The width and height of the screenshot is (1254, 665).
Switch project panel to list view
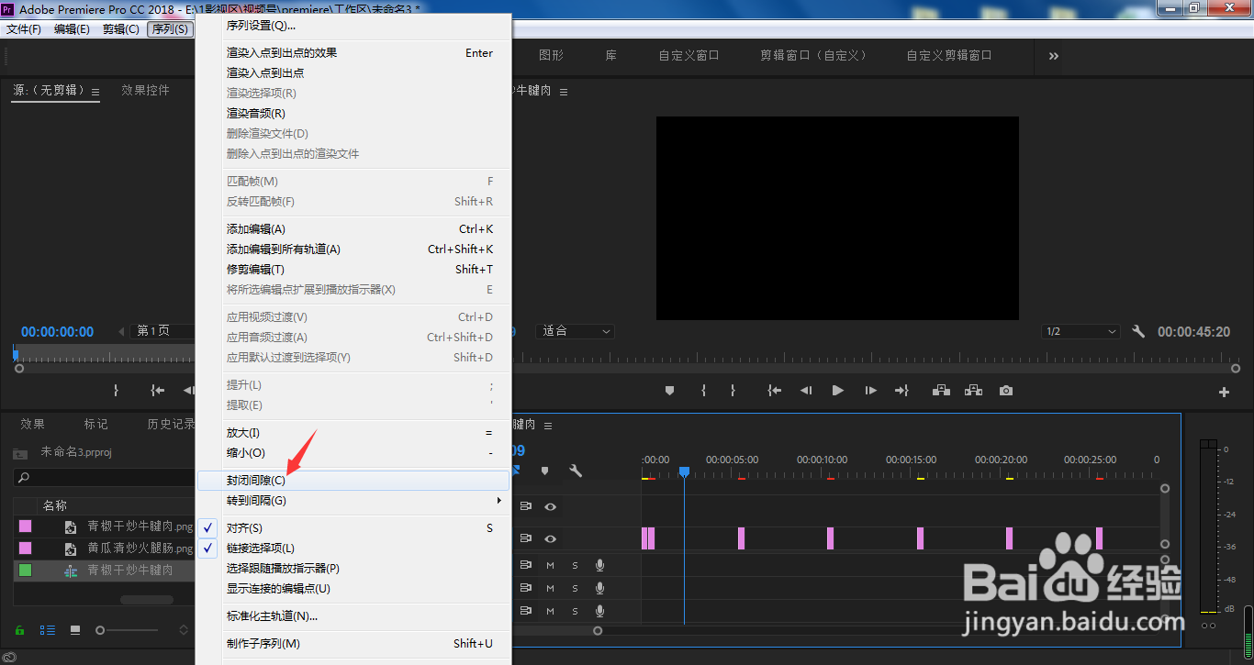47,630
